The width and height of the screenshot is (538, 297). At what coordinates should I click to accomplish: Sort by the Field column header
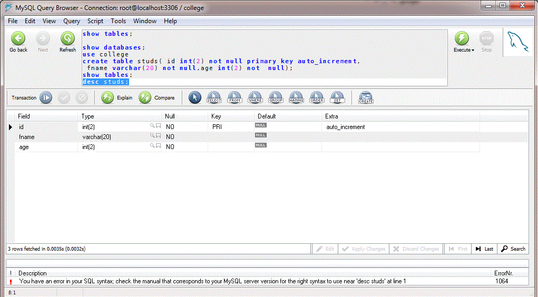pos(46,116)
